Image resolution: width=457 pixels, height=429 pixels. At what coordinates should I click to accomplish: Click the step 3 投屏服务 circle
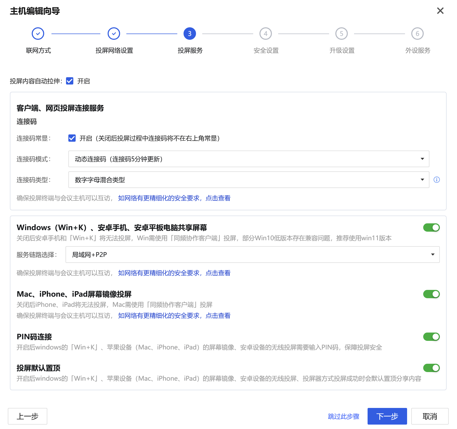[190, 34]
